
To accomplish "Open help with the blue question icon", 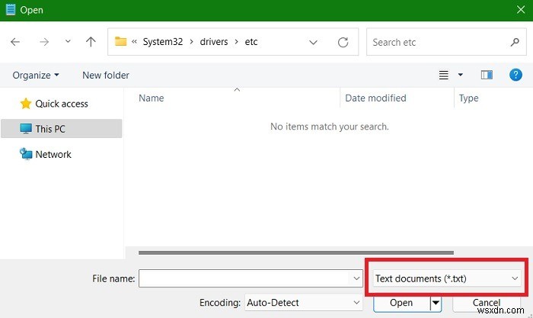I will click(x=515, y=75).
